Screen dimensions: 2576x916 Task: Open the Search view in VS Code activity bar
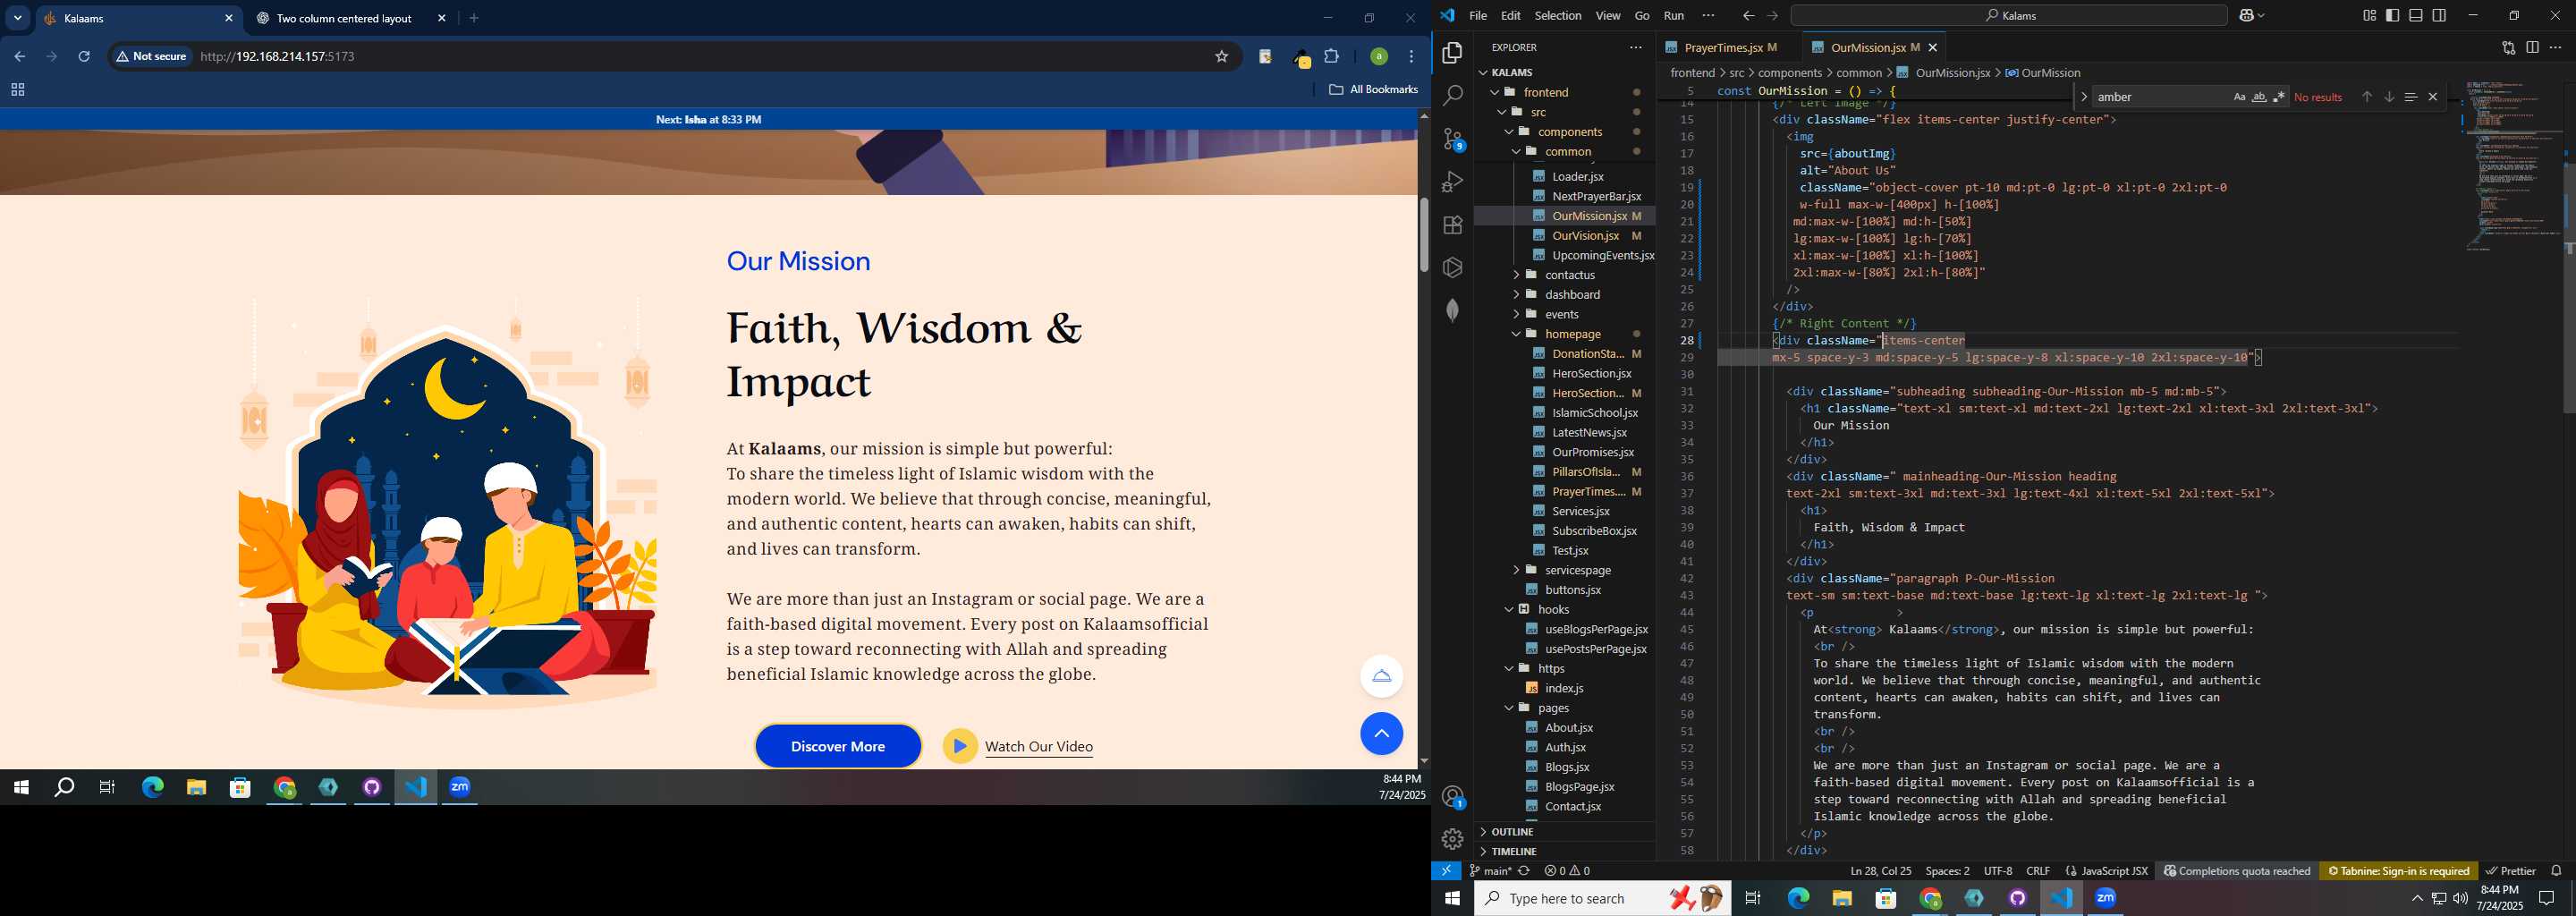tap(1452, 96)
